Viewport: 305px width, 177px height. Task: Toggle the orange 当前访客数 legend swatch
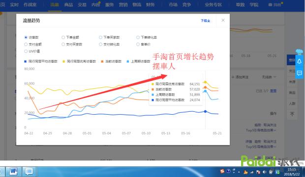point(102,61)
